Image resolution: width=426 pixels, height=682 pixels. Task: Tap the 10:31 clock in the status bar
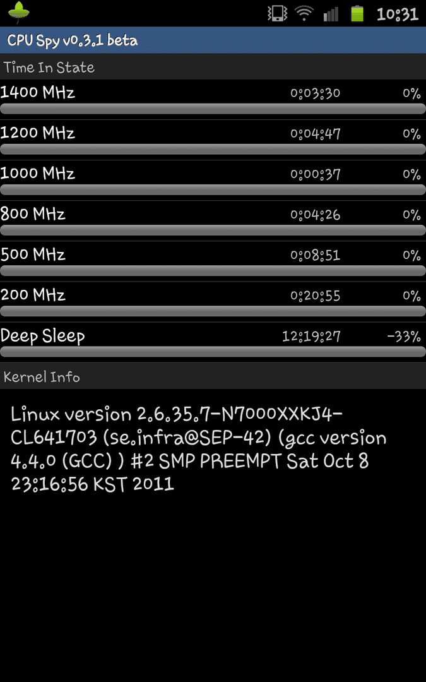[x=398, y=14]
